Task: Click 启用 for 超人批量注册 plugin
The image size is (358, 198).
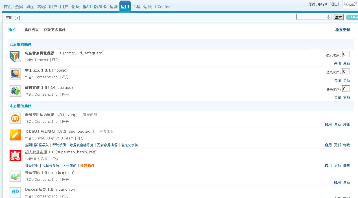Action: [x=328, y=166]
